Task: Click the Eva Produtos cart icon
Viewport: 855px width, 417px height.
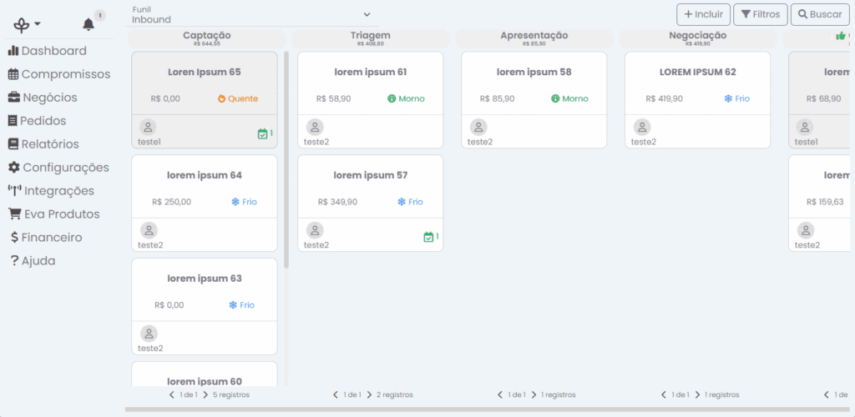Action: click(x=14, y=214)
